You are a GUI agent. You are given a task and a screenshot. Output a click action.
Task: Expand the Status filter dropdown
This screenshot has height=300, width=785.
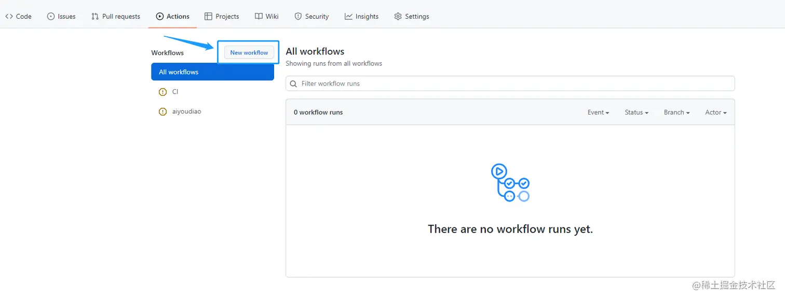click(637, 112)
